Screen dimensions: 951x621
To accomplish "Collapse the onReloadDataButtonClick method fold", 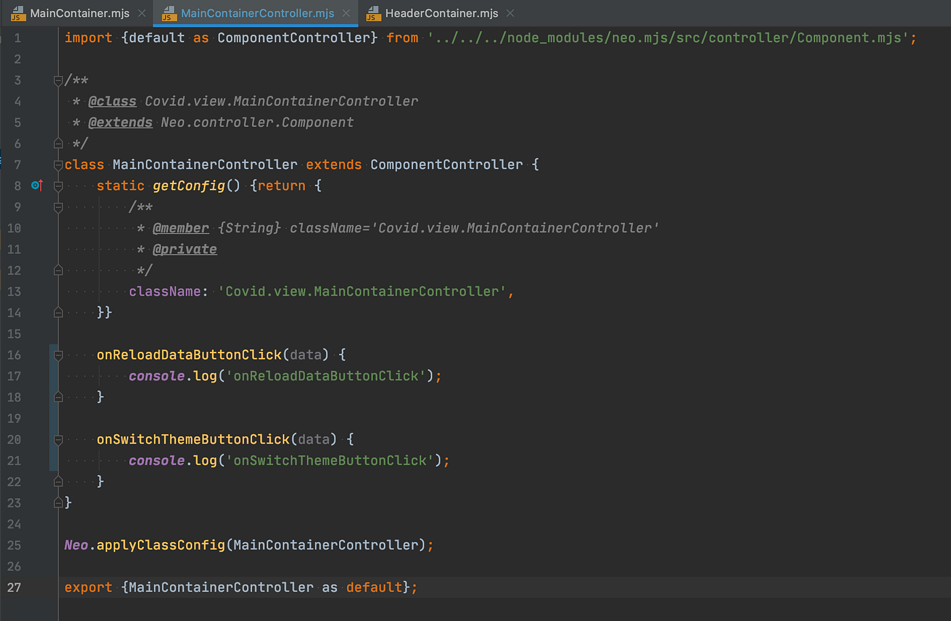I will (x=58, y=354).
